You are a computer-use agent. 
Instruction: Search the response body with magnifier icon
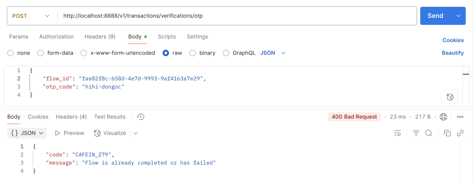coord(429,133)
